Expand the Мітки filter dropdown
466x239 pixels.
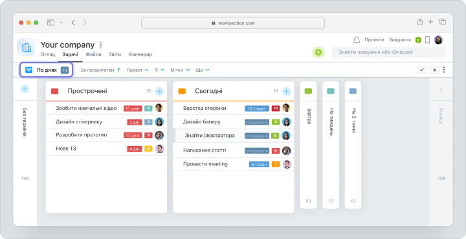180,70
